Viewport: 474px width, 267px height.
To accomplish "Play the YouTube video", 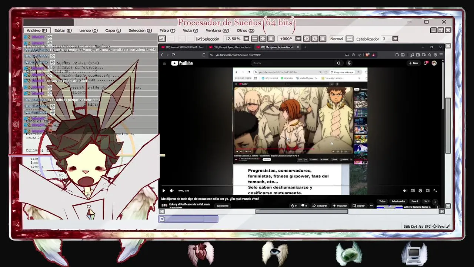I will 164,191.
